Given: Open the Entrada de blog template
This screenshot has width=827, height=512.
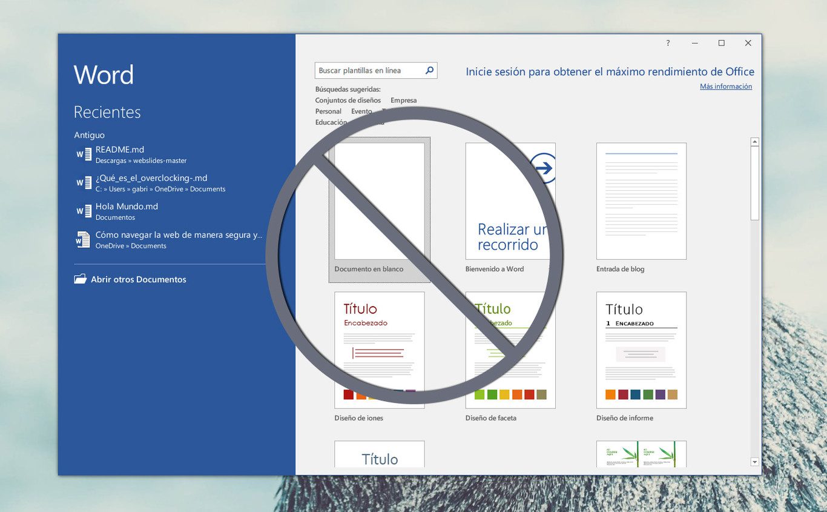Looking at the screenshot, I should coord(641,201).
